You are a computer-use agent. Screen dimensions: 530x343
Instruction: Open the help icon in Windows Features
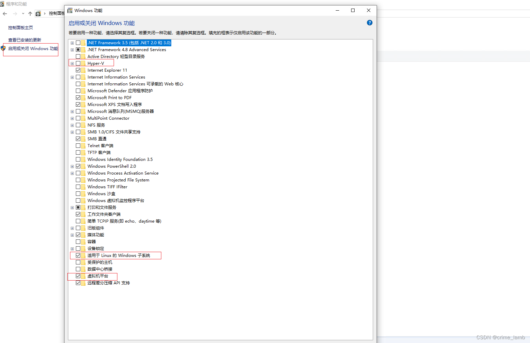coord(370,23)
